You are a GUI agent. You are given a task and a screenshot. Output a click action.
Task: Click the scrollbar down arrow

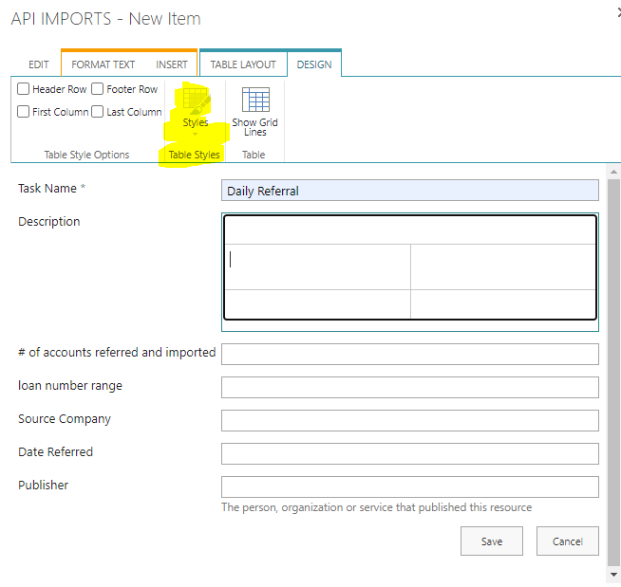coord(613,575)
